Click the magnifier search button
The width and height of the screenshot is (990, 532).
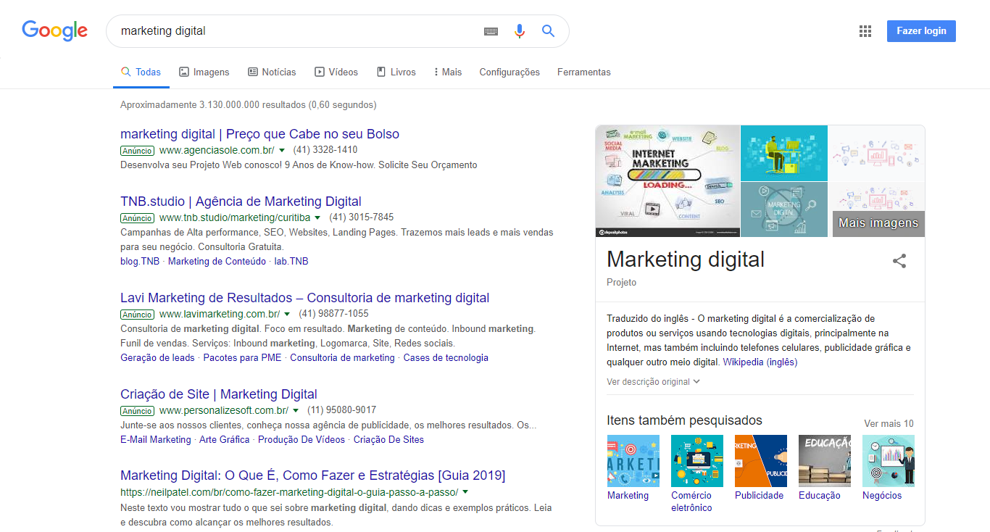click(548, 30)
